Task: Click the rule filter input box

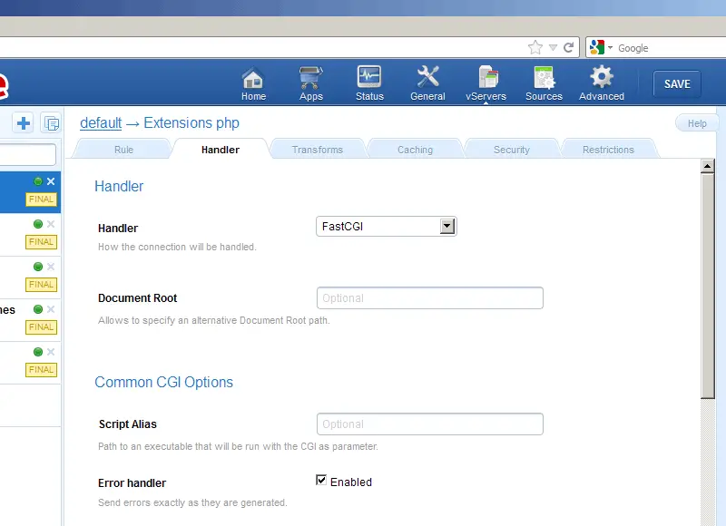Action: (28, 154)
